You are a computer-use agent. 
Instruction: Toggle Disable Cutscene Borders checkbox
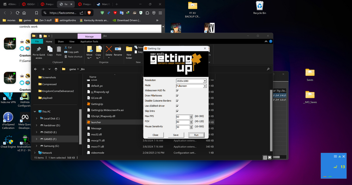[x=177, y=101]
